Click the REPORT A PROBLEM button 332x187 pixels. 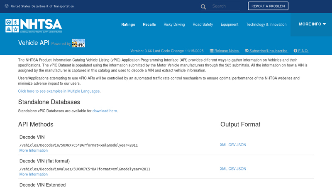268,6
